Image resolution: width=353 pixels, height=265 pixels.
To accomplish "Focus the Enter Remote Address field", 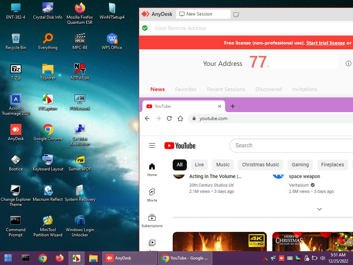I will coord(251,28).
